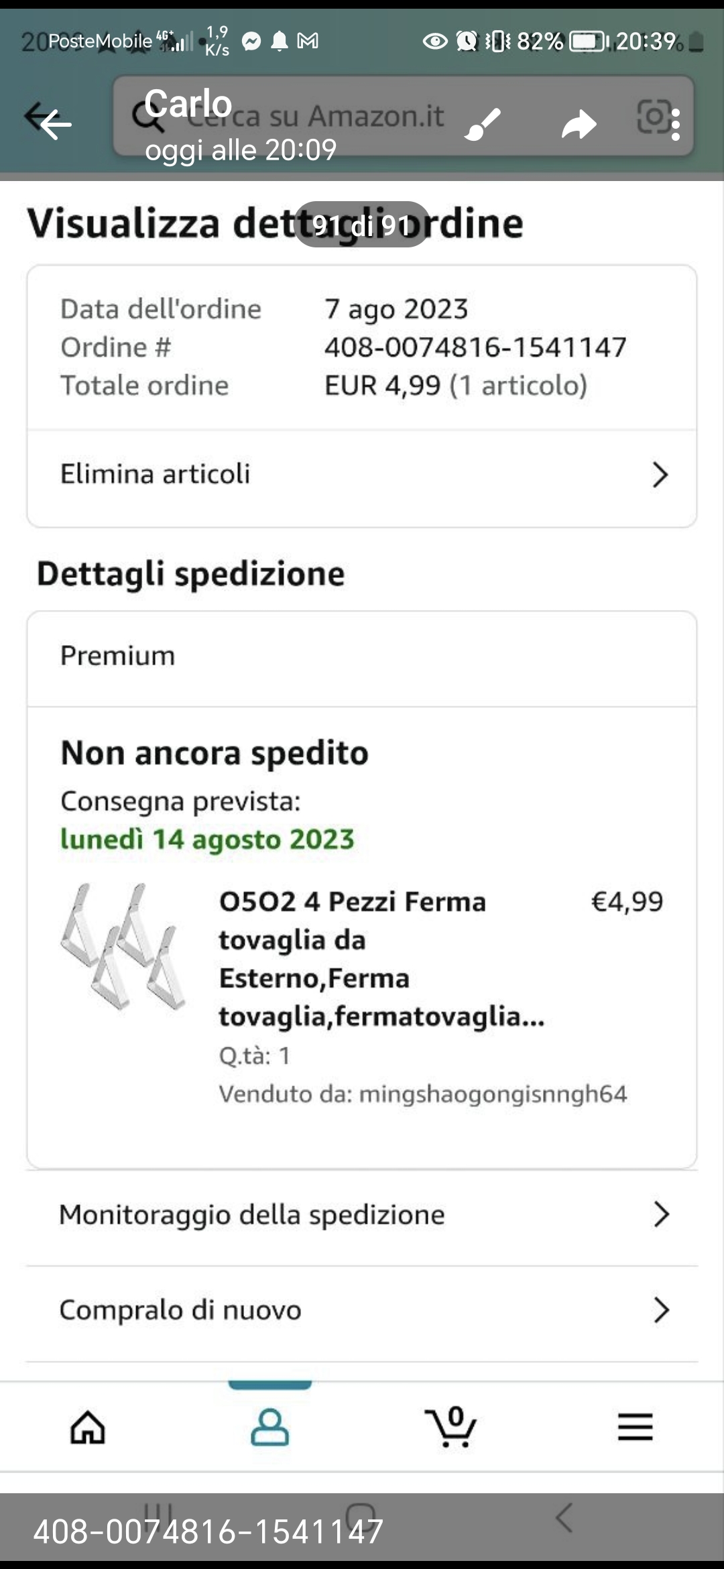Screen dimensions: 724x1569
Task: Open the hamburger menu tab
Action: pos(635,1426)
